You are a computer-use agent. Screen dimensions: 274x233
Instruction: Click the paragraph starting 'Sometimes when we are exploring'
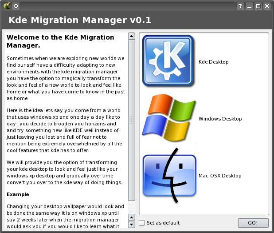click(x=66, y=78)
